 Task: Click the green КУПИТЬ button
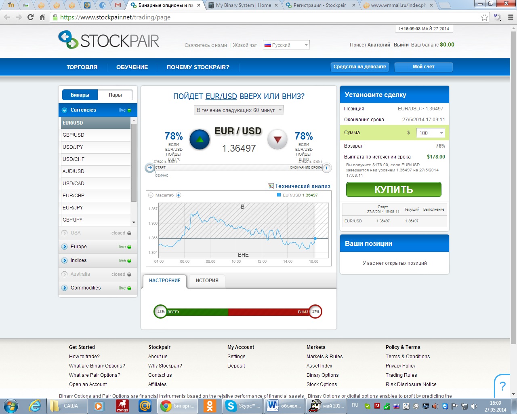(394, 189)
